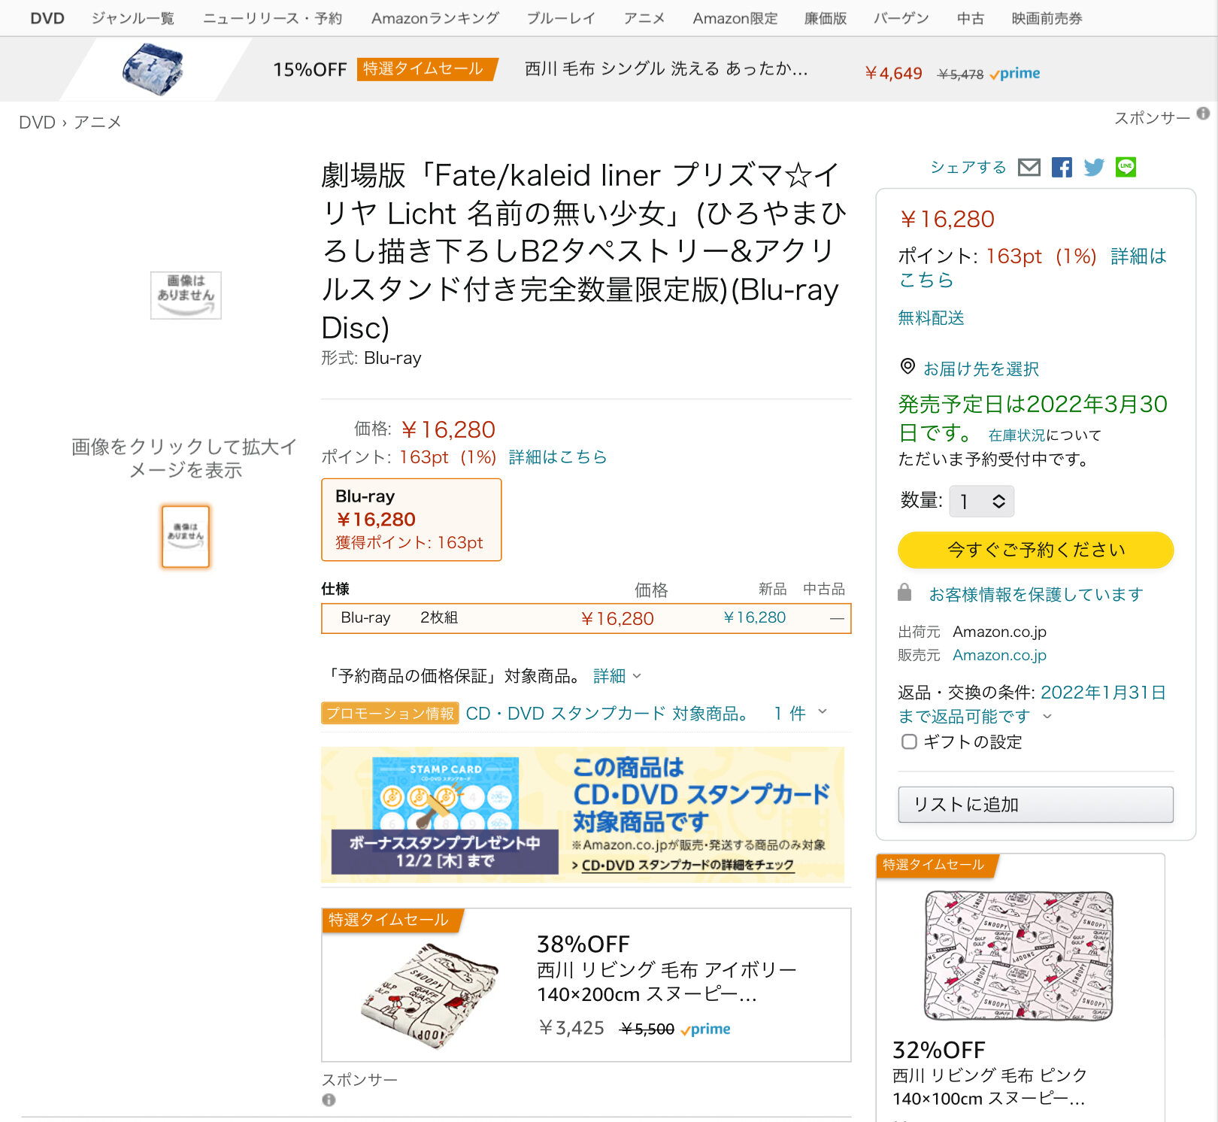The width and height of the screenshot is (1218, 1122).
Task: Open 詳細はこちら points link under price
Action: (558, 457)
